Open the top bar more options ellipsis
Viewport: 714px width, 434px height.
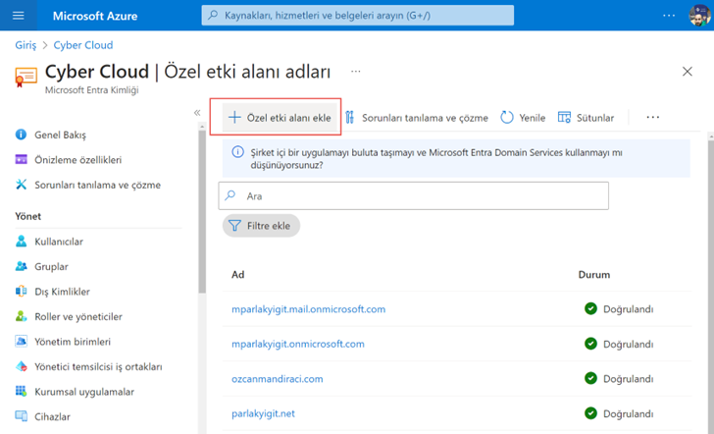[669, 16]
